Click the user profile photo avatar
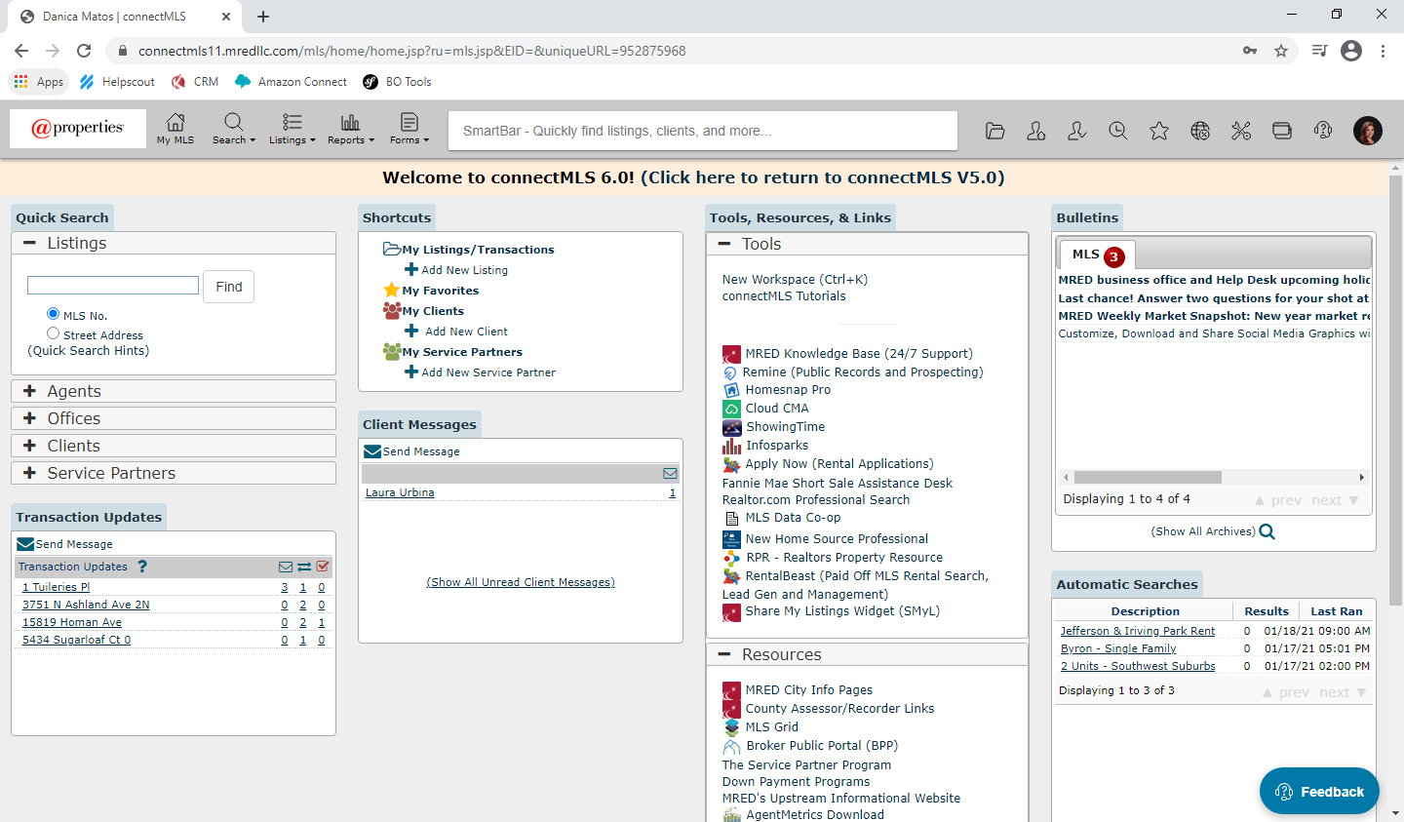This screenshot has height=822, width=1404. 1367,131
